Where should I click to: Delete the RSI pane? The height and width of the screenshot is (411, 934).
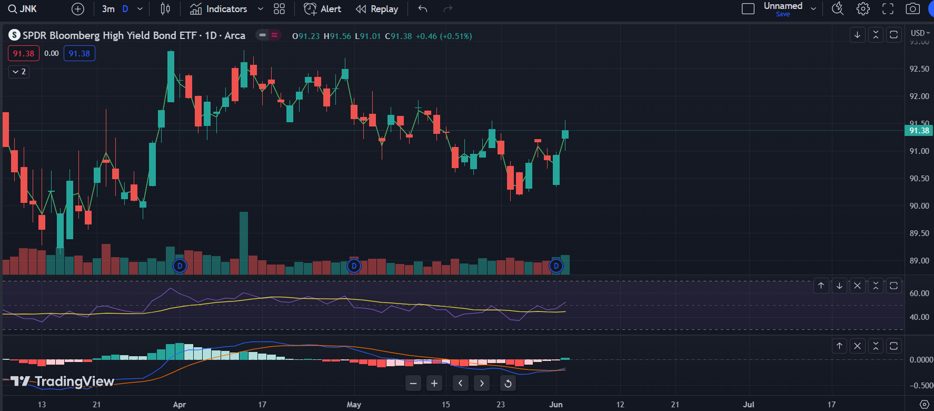coord(858,286)
